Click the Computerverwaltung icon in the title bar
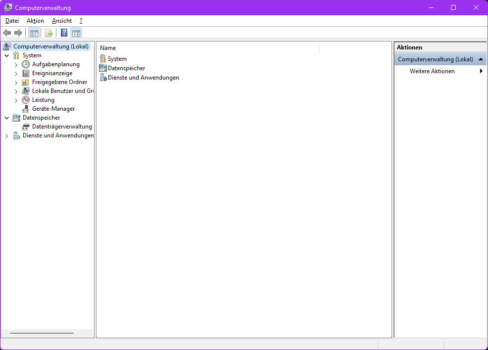The image size is (488, 350). tap(8, 7)
